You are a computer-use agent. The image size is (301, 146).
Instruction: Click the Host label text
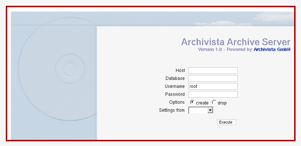tap(180, 70)
